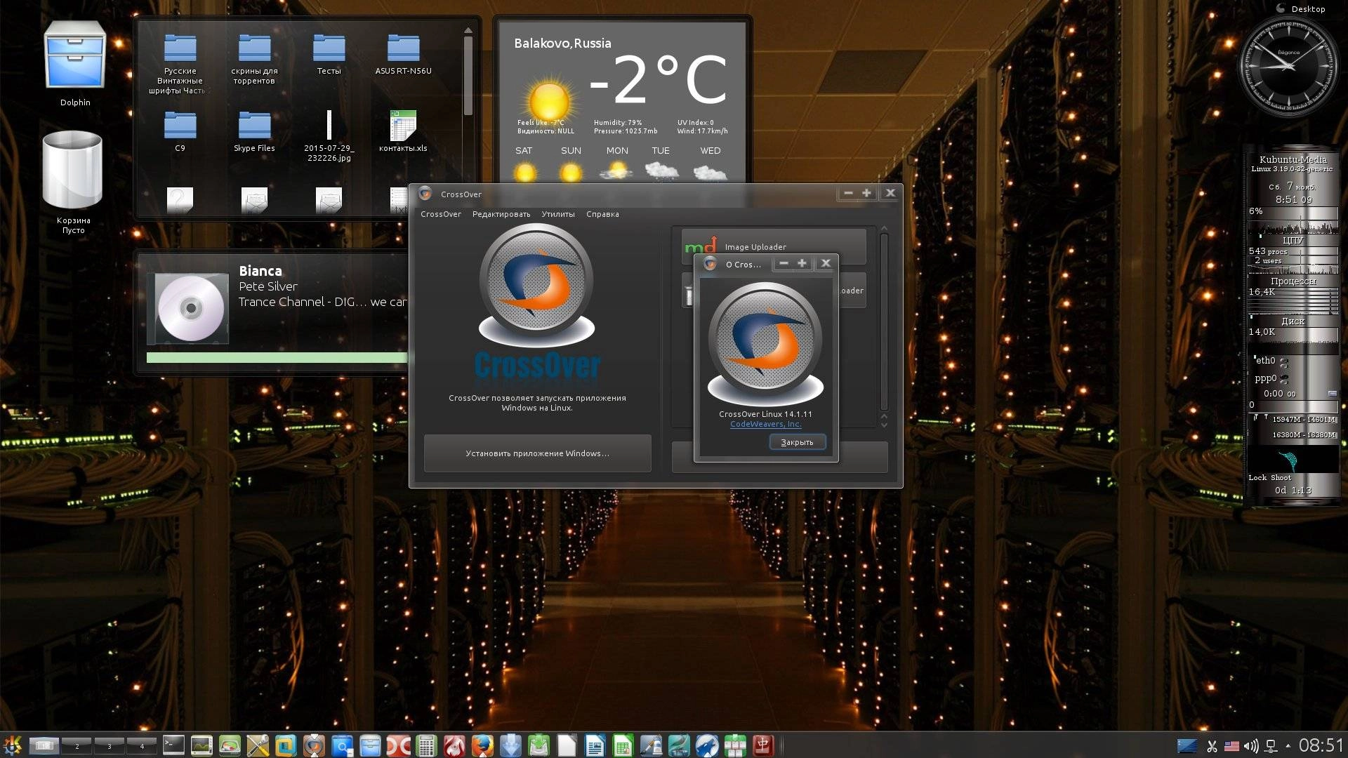The width and height of the screenshot is (1348, 758).
Task: Open the CrossOver menu in menu bar
Action: 441,214
